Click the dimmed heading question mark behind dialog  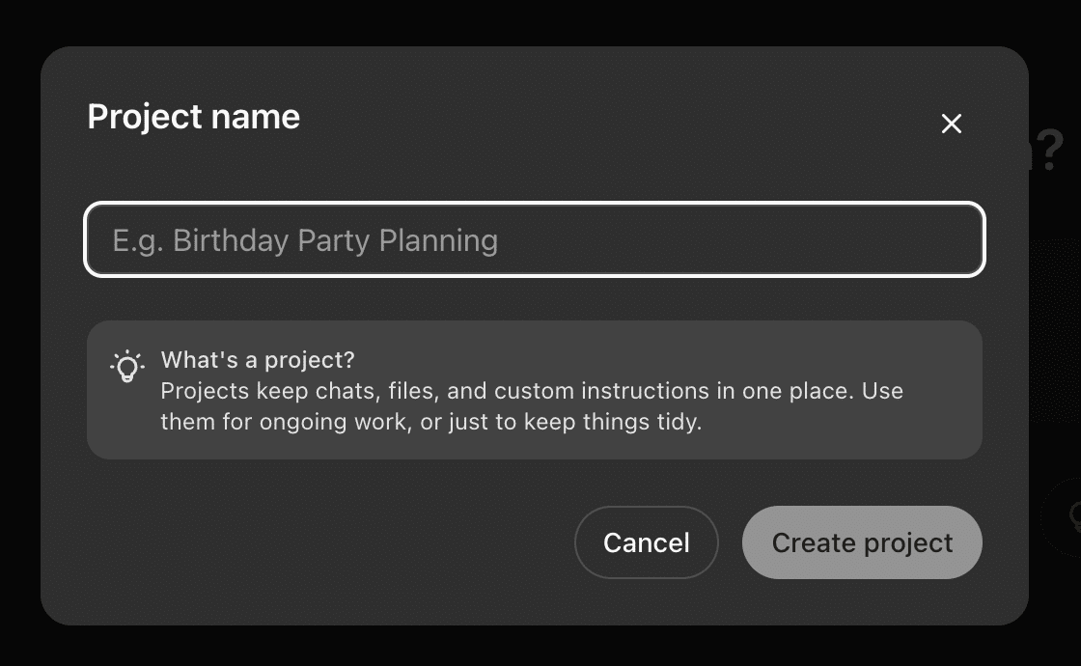1050,152
